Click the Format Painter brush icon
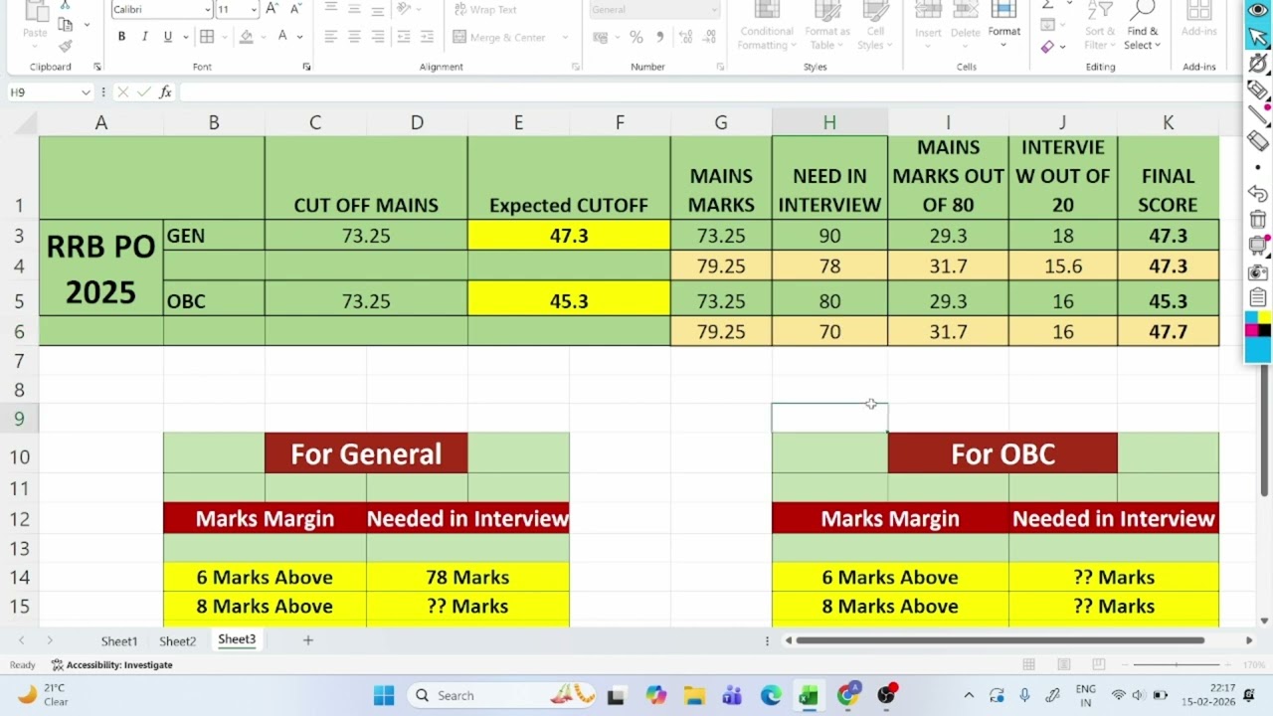This screenshot has width=1273, height=716. pos(66,46)
